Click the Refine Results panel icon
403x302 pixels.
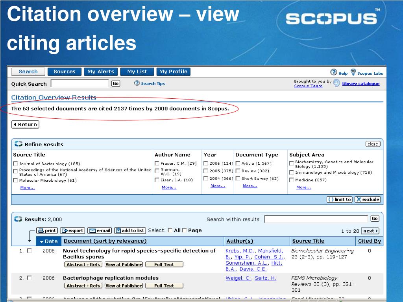pyautogui.click(x=18, y=144)
